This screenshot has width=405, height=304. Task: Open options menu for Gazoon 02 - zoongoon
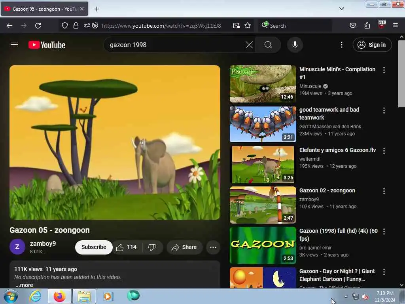384,191
